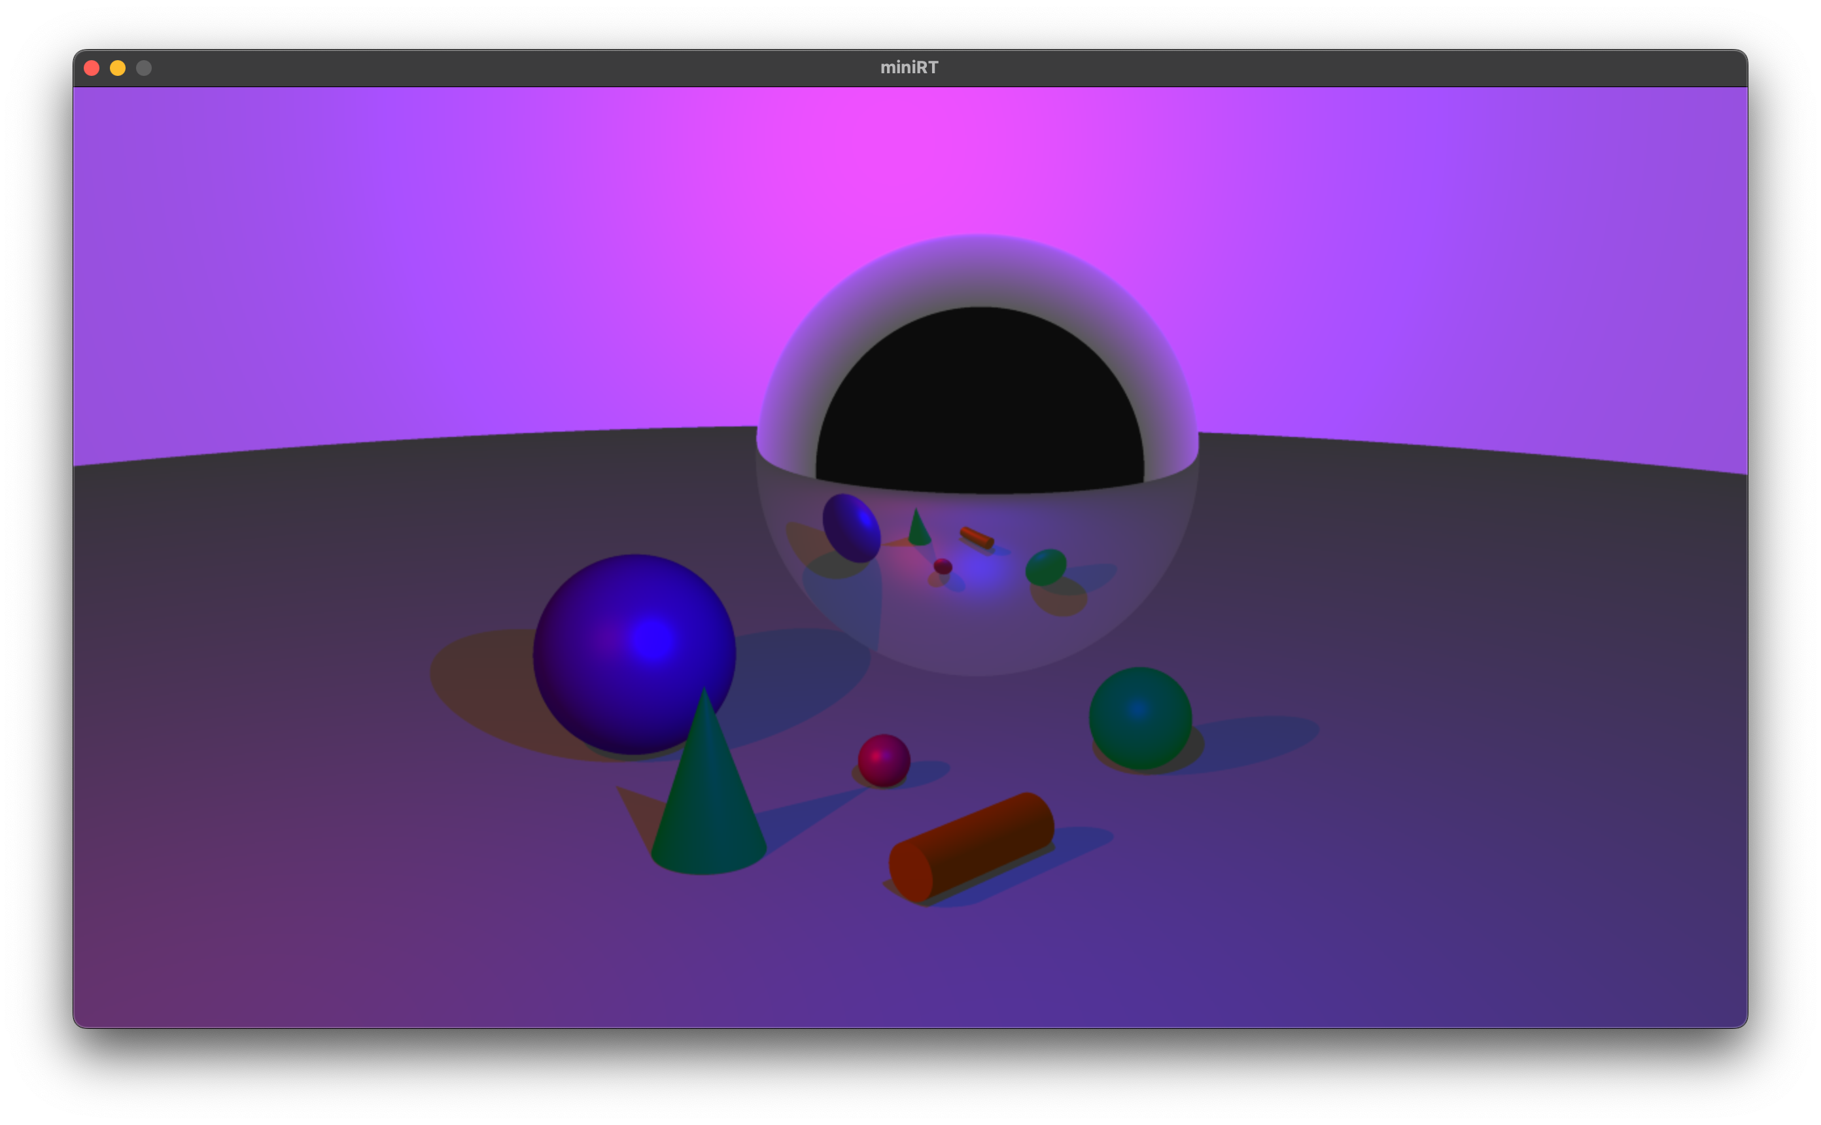Screen dimensions: 1821x1125
Task: Click the miniRT window title text
Action: point(909,68)
